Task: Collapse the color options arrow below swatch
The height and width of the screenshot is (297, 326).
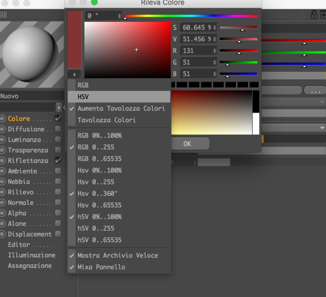Action: click(74, 74)
